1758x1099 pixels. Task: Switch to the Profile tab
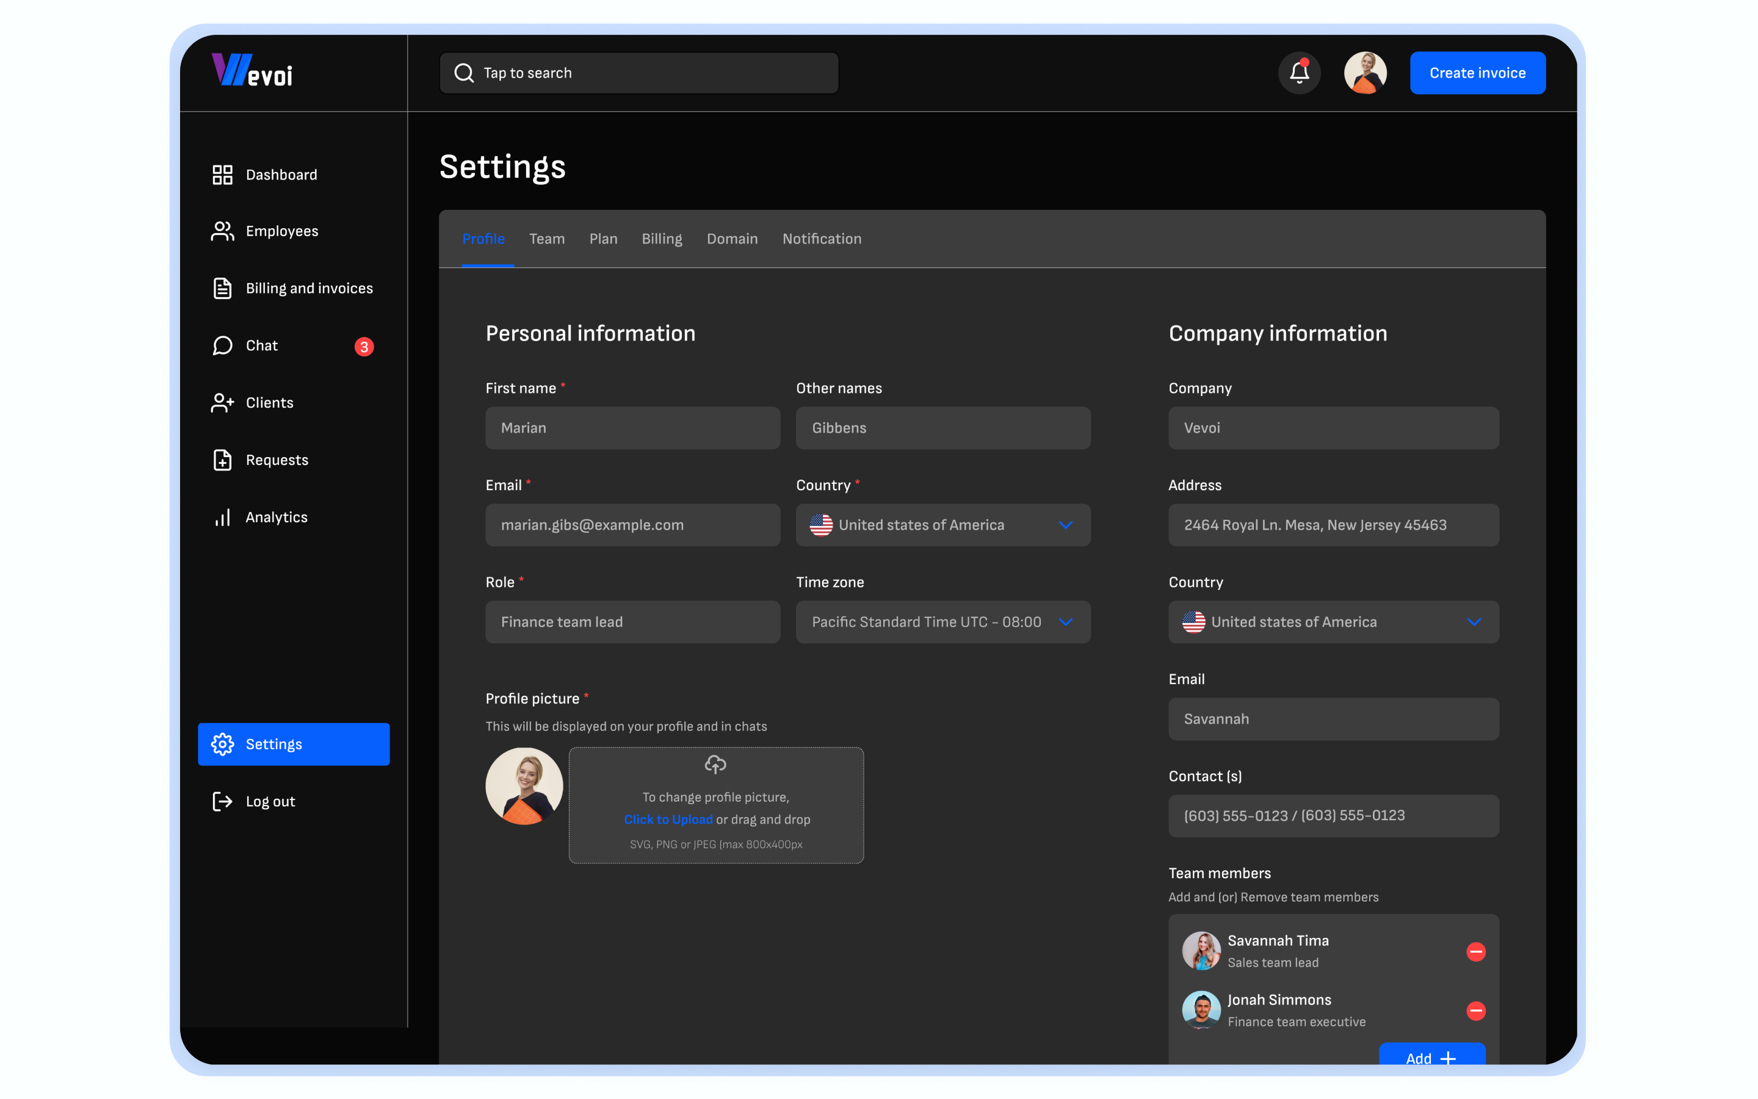click(x=483, y=239)
